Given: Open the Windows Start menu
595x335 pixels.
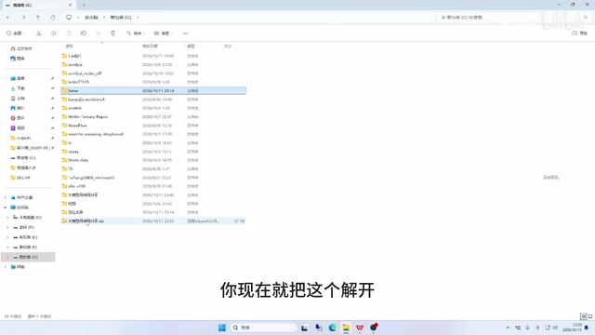Looking at the screenshot, I should click(x=222, y=328).
